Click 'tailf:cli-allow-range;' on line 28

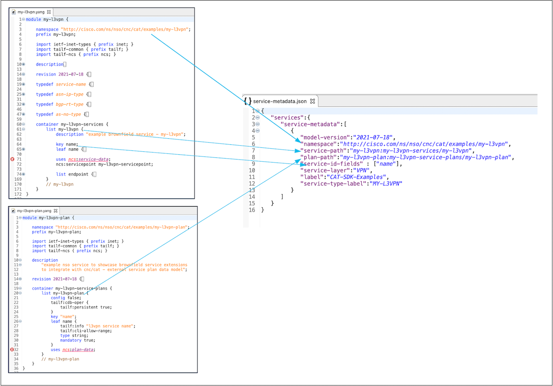(x=86, y=331)
